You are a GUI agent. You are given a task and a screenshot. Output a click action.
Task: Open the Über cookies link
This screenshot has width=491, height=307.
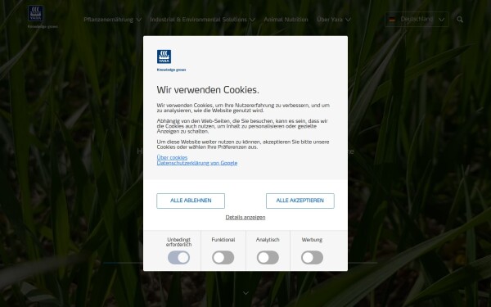pos(172,157)
